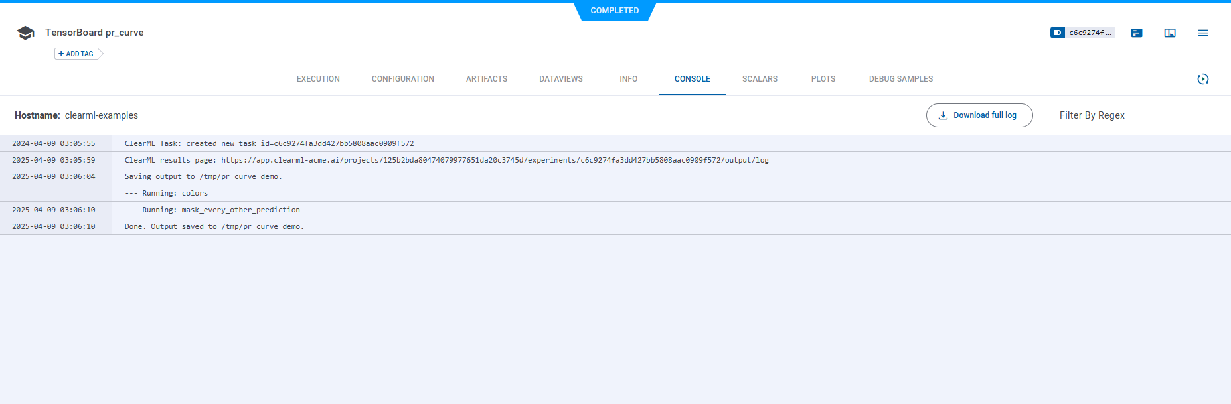Open the experiment details view icon
The width and height of the screenshot is (1231, 404).
(1137, 33)
